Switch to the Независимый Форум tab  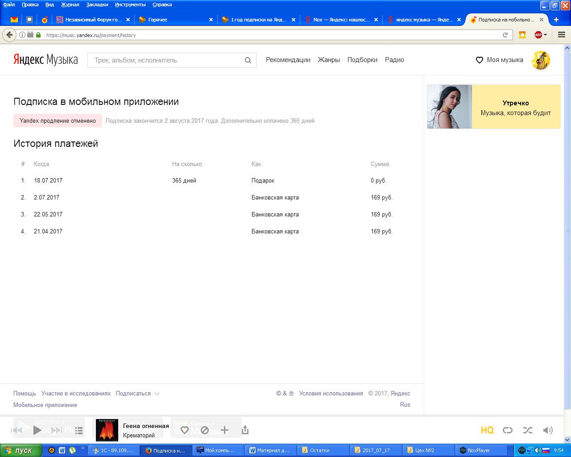pyautogui.click(x=93, y=20)
